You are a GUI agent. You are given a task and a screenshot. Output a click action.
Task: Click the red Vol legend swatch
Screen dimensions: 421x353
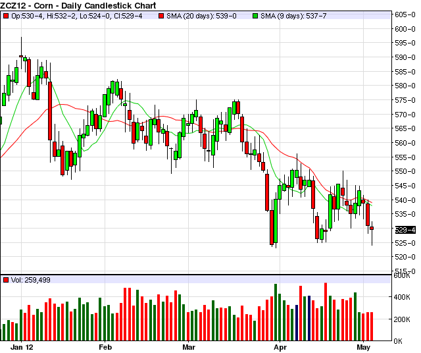pos(6,280)
